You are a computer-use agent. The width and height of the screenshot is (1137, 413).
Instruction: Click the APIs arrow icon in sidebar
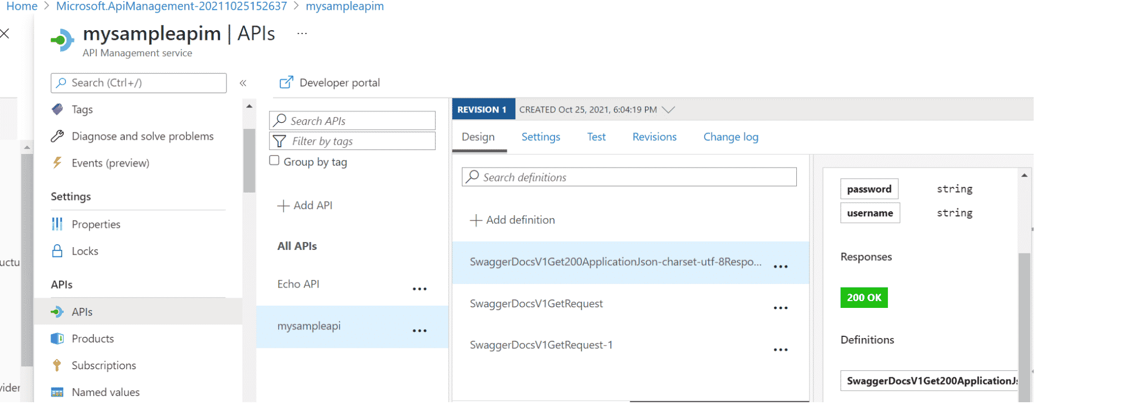pos(57,311)
